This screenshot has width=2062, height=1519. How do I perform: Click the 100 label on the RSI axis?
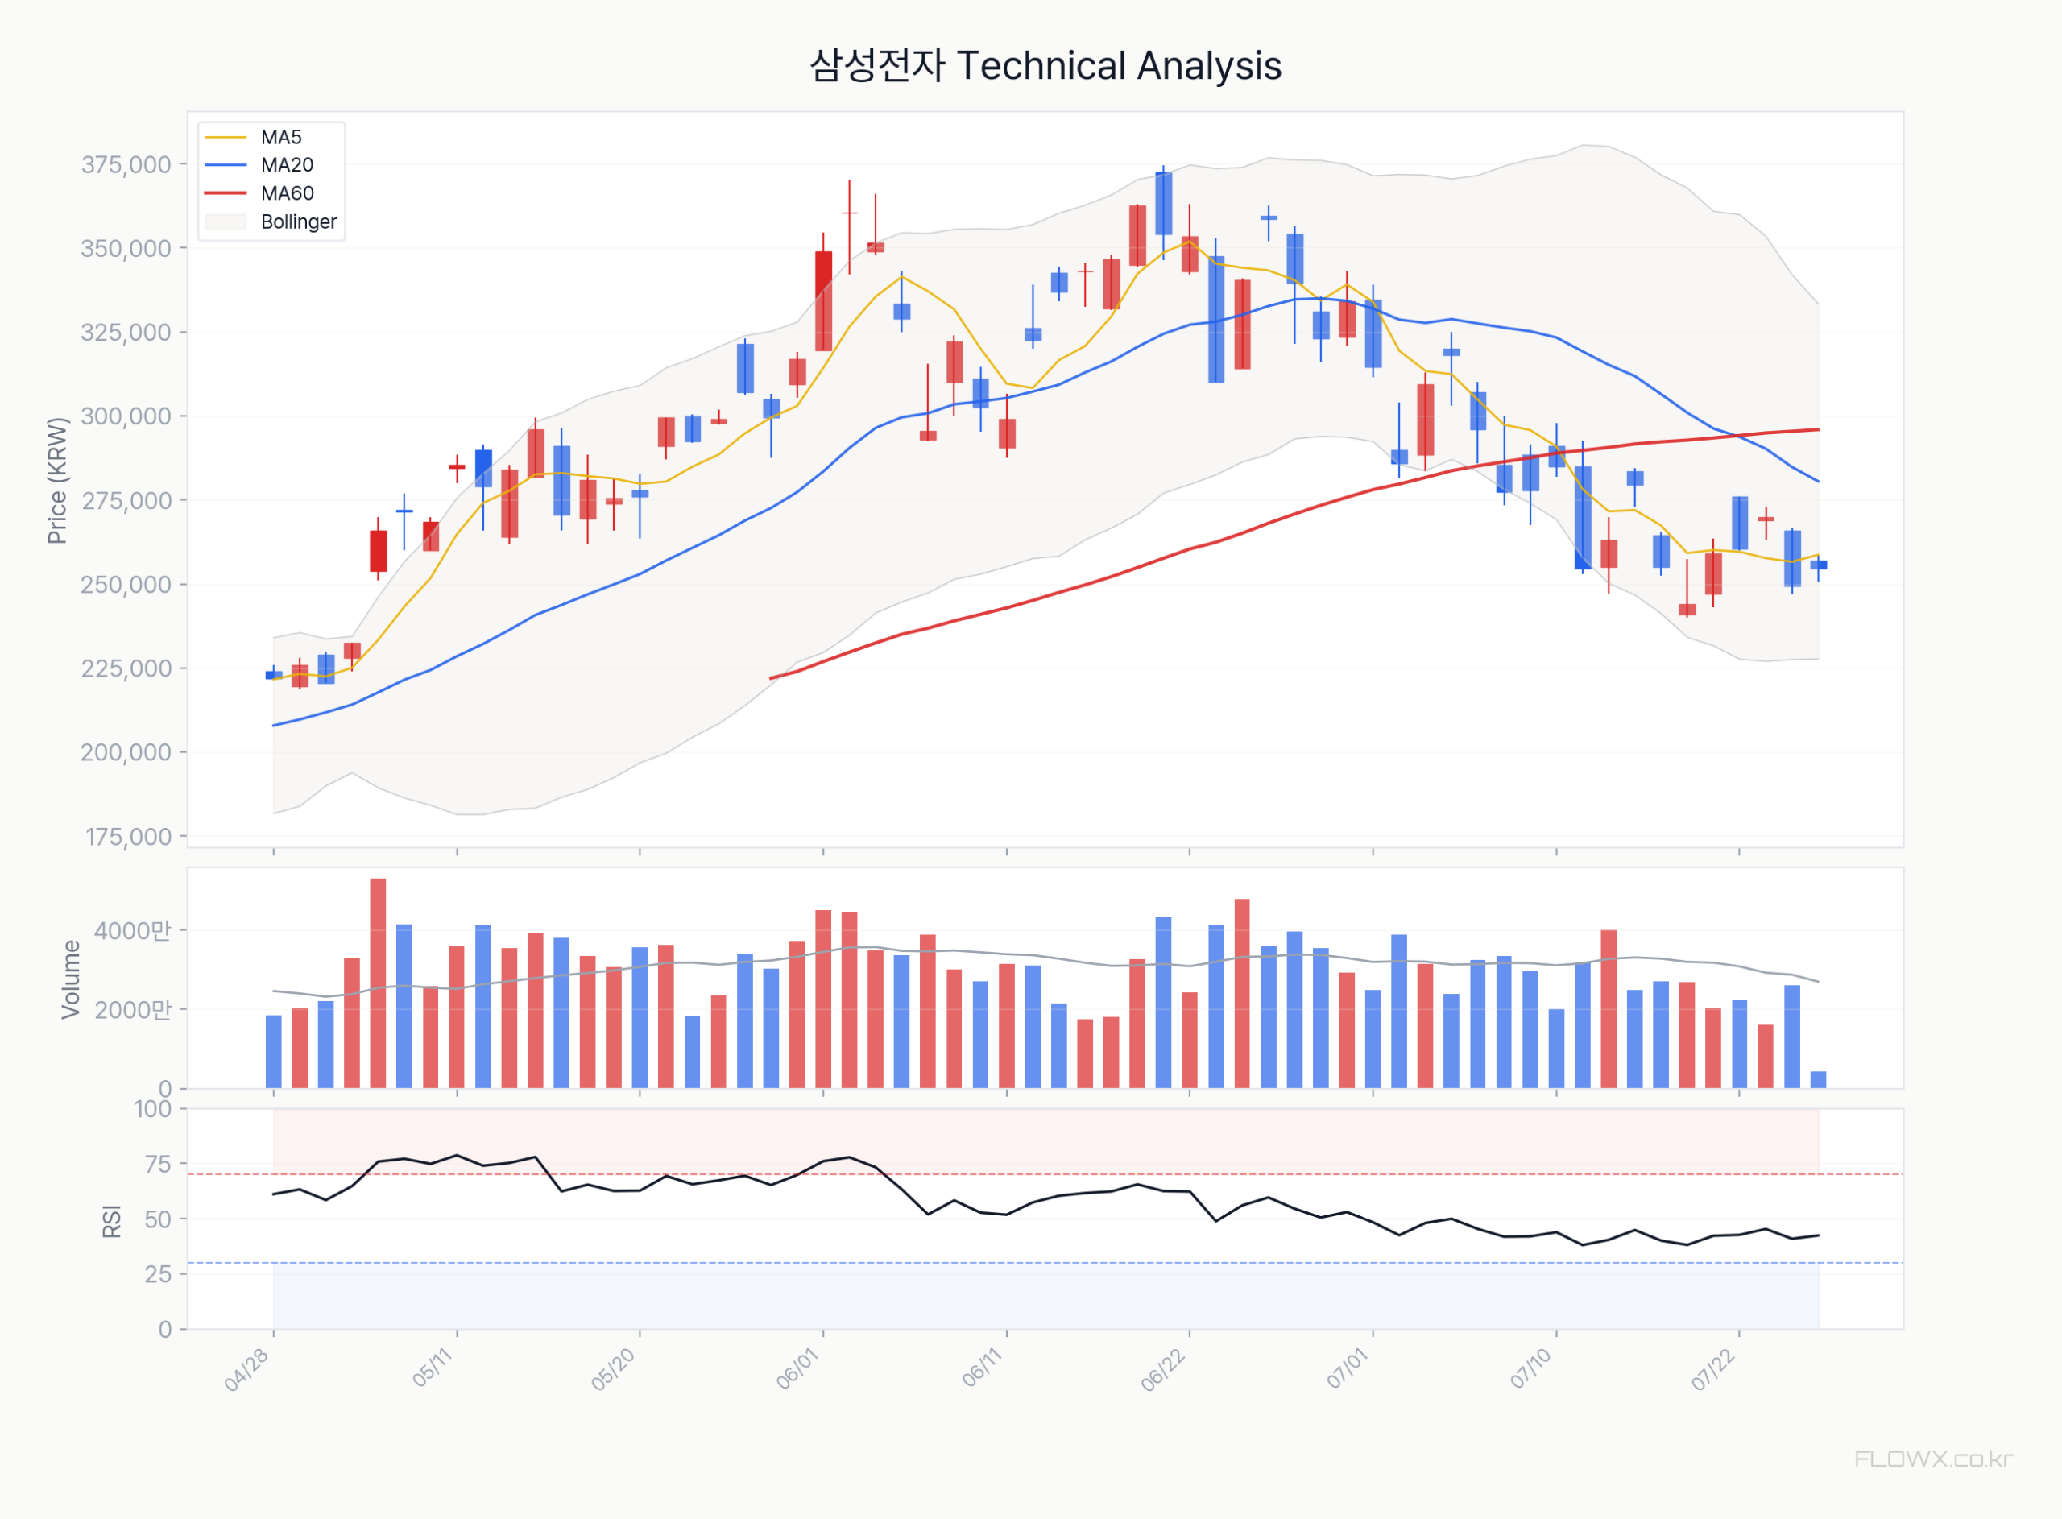tap(152, 1109)
